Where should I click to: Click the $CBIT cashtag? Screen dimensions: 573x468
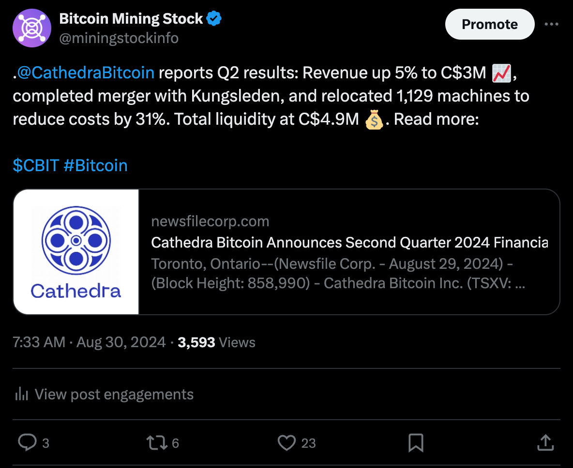[36, 165]
